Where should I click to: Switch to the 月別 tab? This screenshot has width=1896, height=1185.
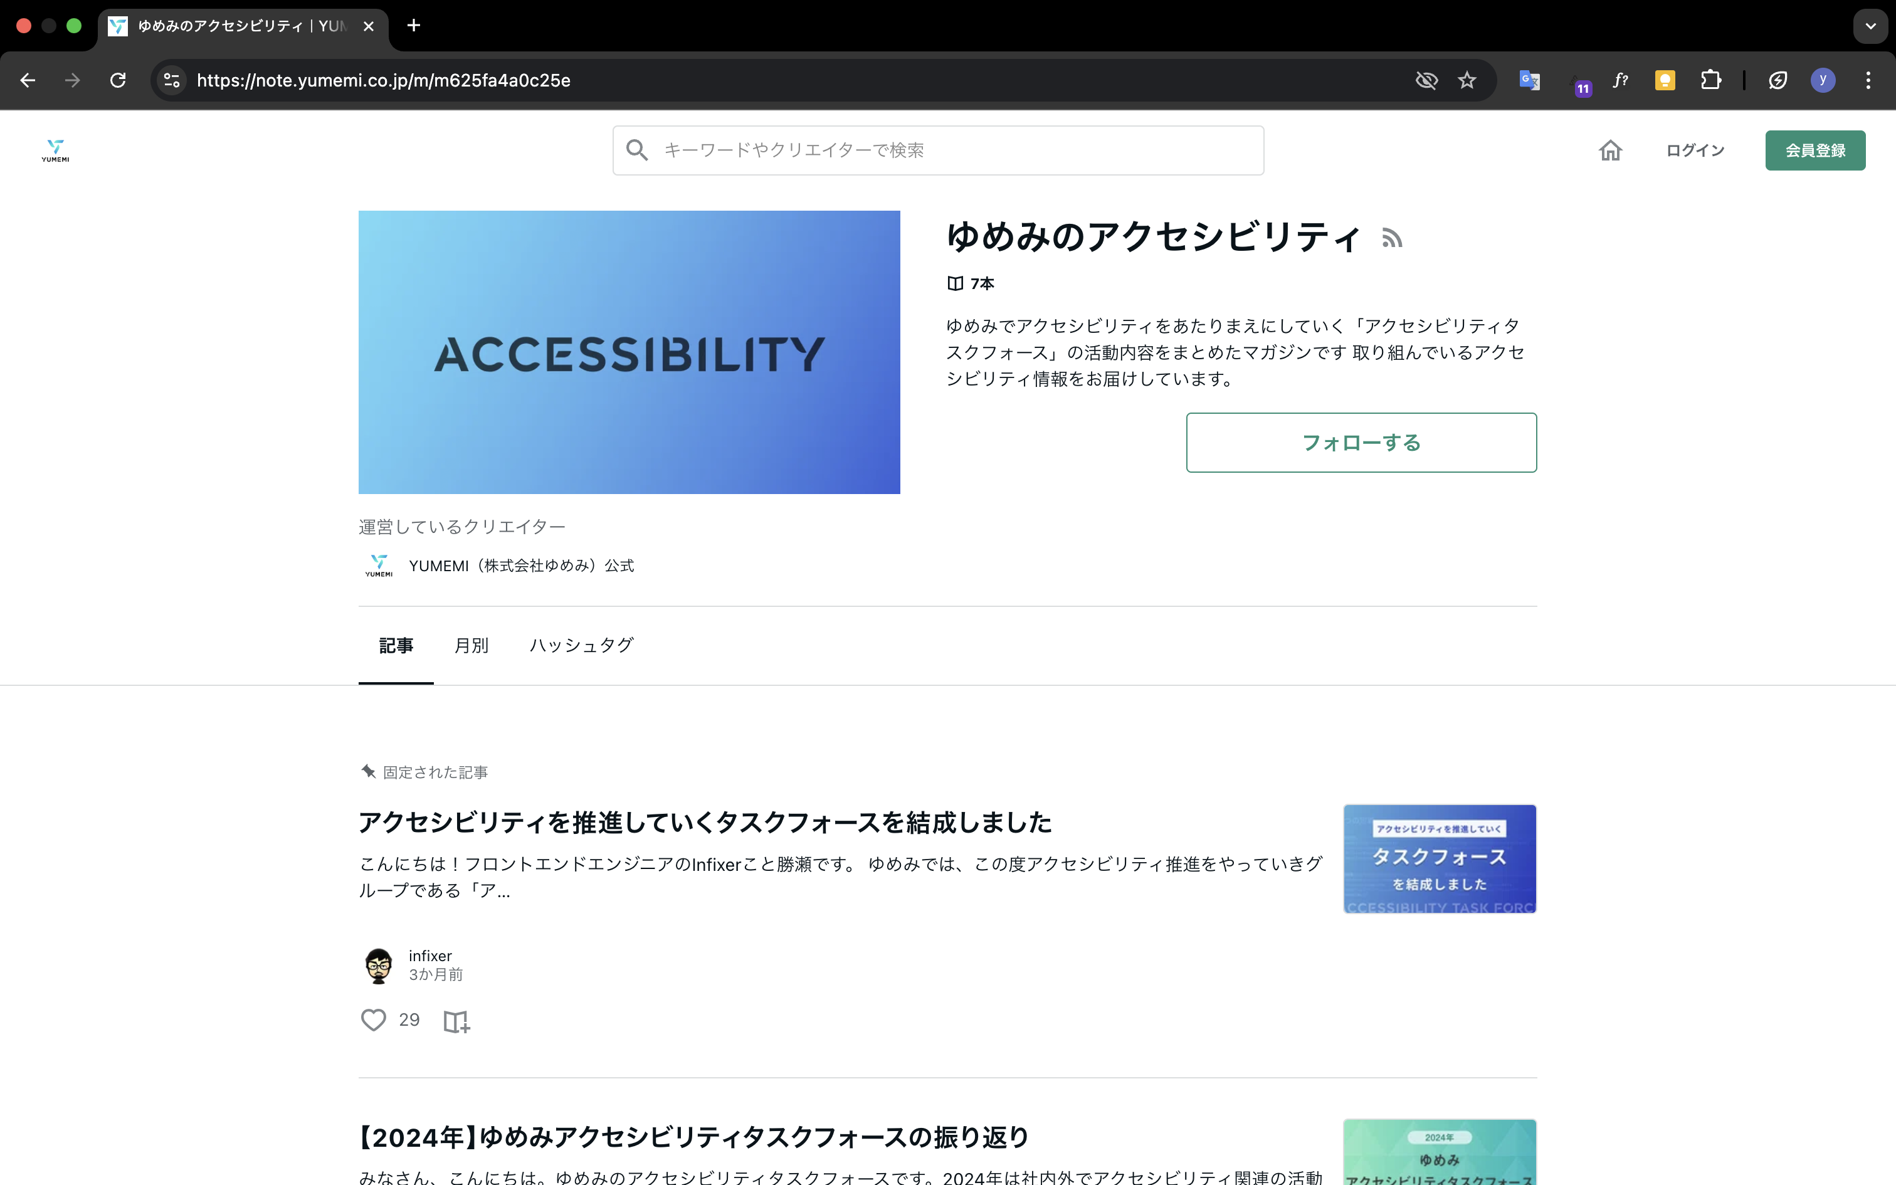pyautogui.click(x=471, y=645)
